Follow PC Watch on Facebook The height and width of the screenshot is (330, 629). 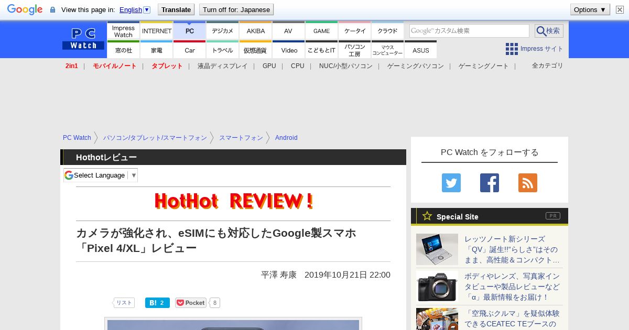[490, 183]
